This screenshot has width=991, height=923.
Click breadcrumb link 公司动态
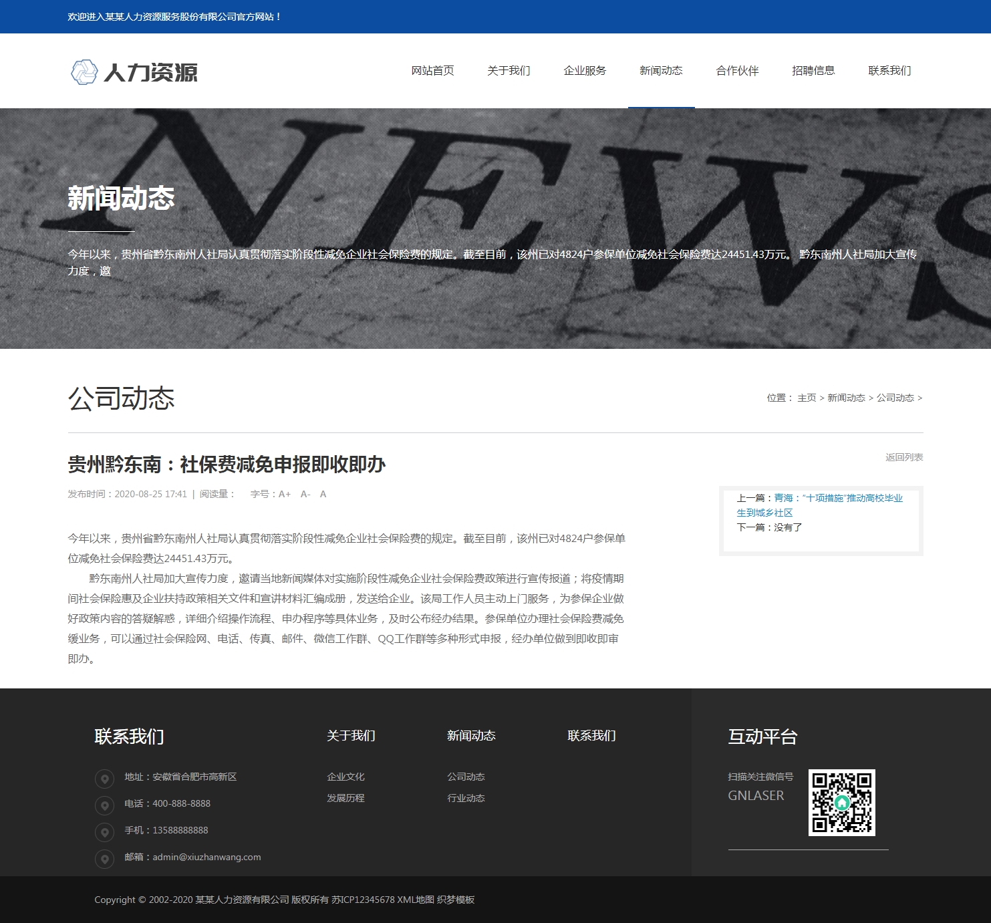tap(895, 398)
